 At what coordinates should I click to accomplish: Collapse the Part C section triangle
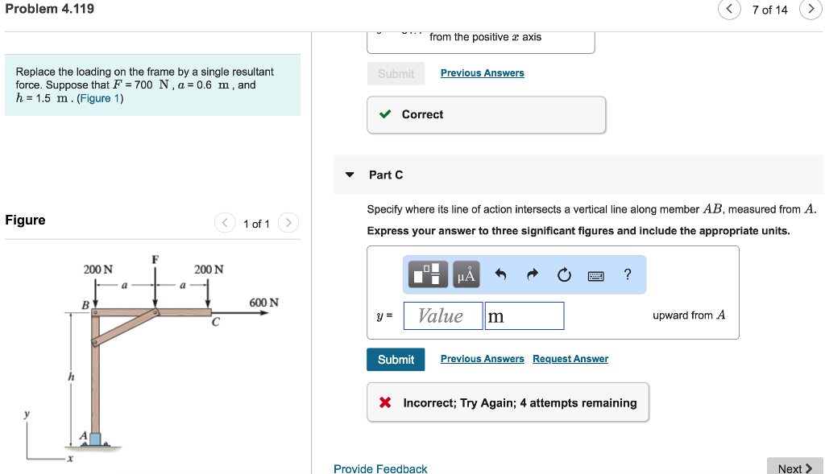tap(350, 175)
